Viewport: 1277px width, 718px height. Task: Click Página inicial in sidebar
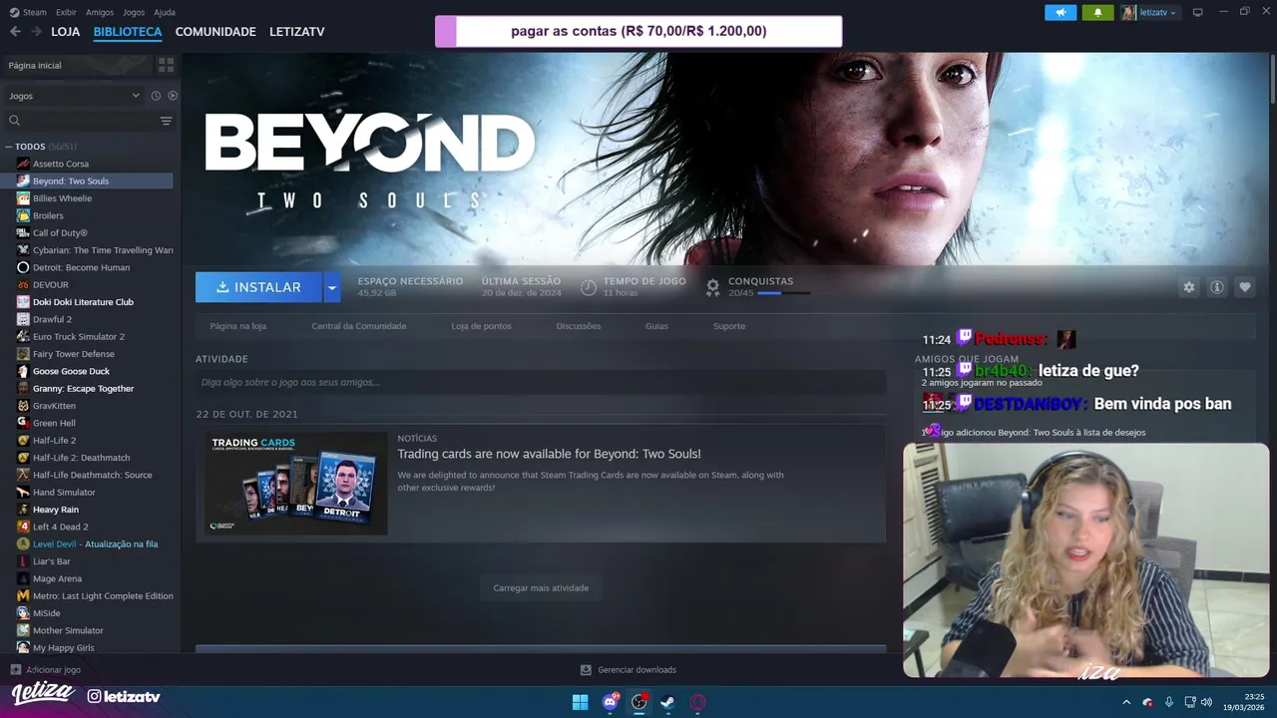[78, 65]
